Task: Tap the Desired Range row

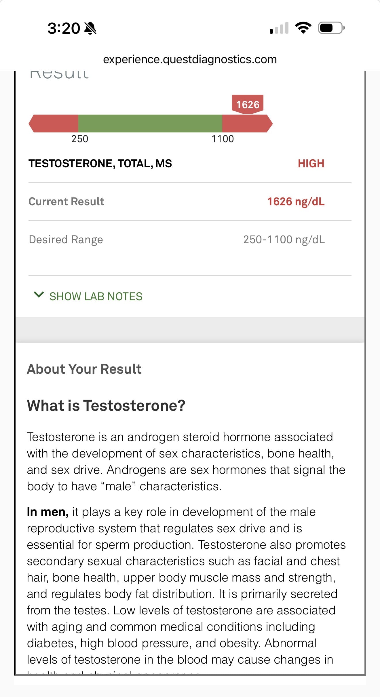Action: tap(190, 240)
